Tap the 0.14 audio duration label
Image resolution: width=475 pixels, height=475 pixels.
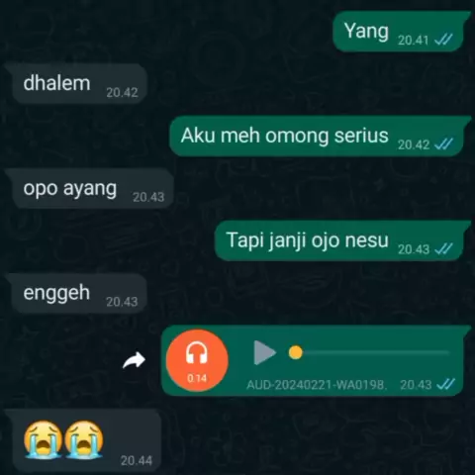coord(197,378)
